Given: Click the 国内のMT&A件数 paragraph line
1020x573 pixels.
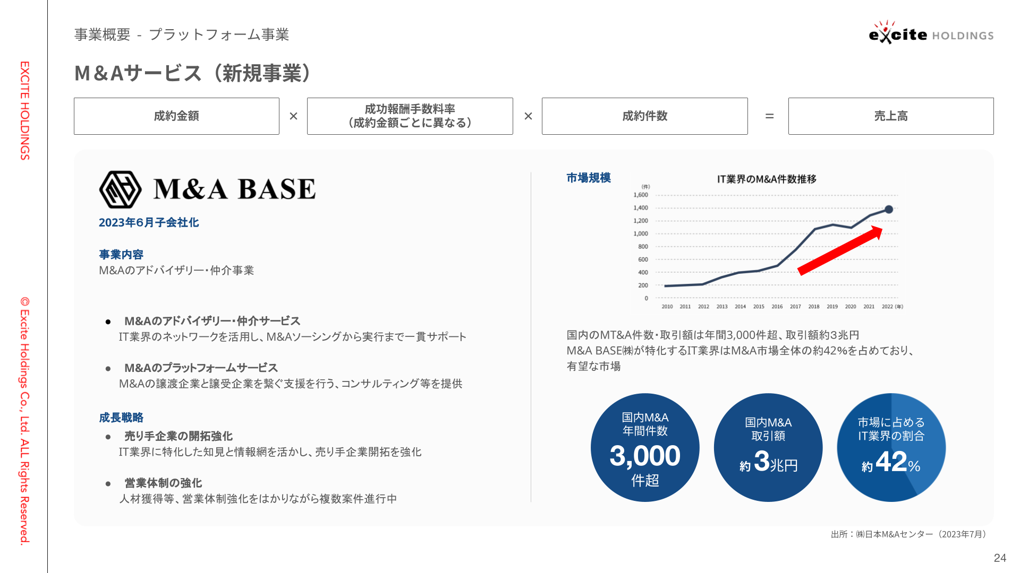Looking at the screenshot, I should [x=713, y=335].
